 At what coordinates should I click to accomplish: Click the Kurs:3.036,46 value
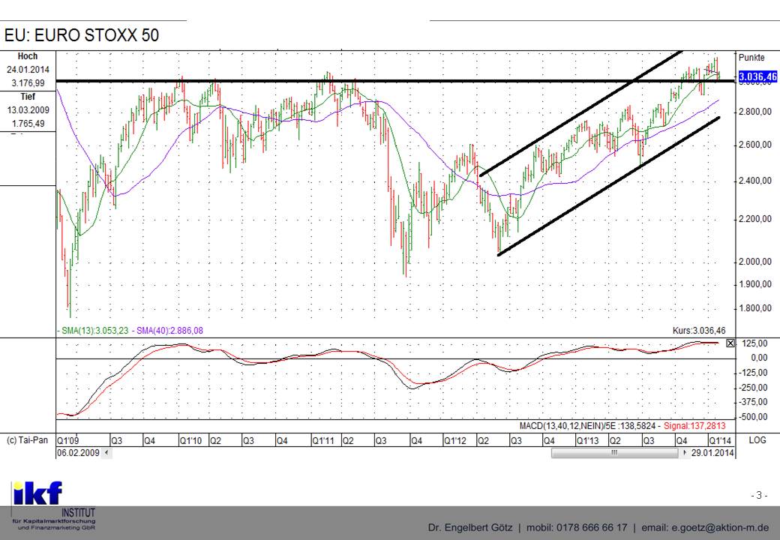click(x=699, y=331)
